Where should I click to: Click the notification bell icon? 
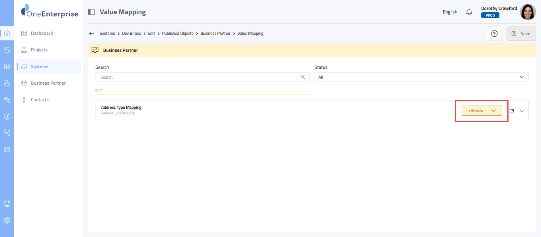469,12
